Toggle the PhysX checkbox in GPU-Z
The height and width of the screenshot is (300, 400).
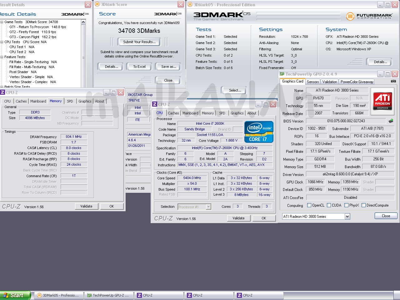coord(346,205)
